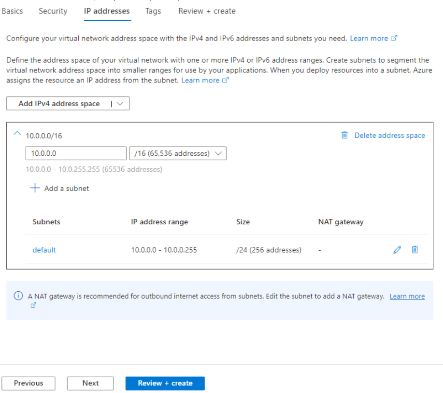
Task: Click external link icon below the NAT gateway notice
Action: click(x=33, y=305)
